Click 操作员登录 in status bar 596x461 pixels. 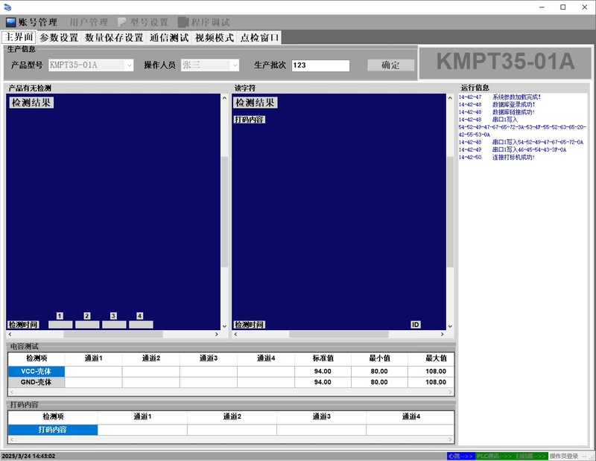564,456
